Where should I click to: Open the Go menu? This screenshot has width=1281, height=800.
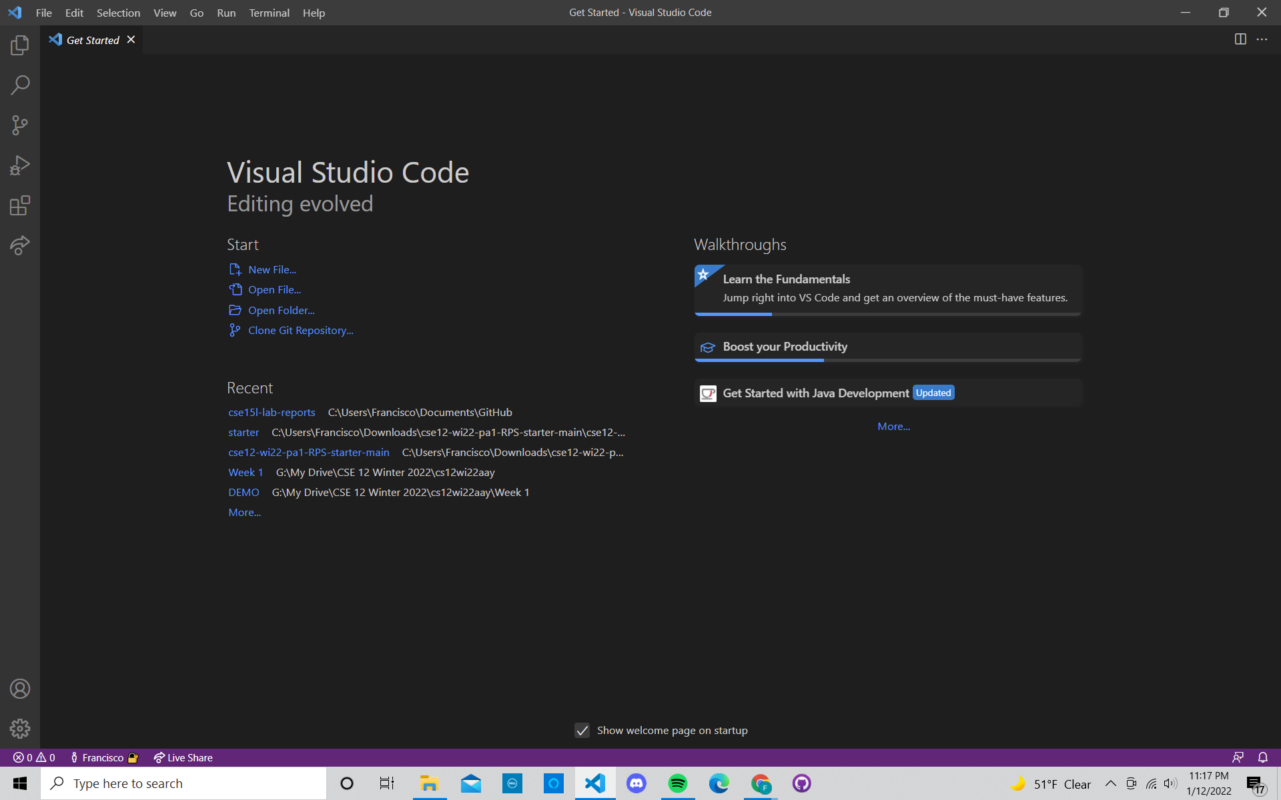point(196,13)
